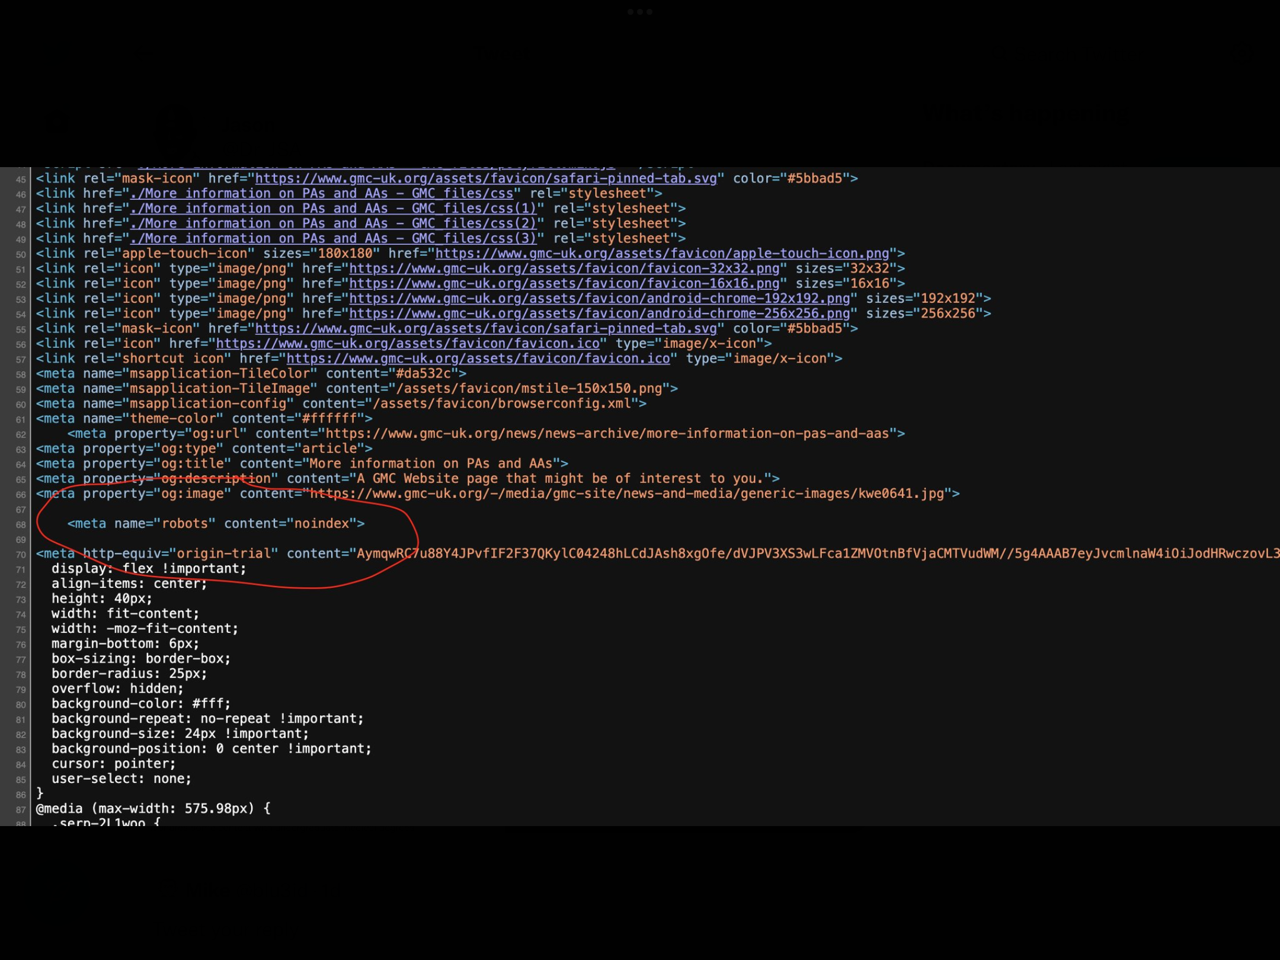Open the apple-touch-icon.png link
Viewport: 1280px width, 960px height.
[663, 254]
